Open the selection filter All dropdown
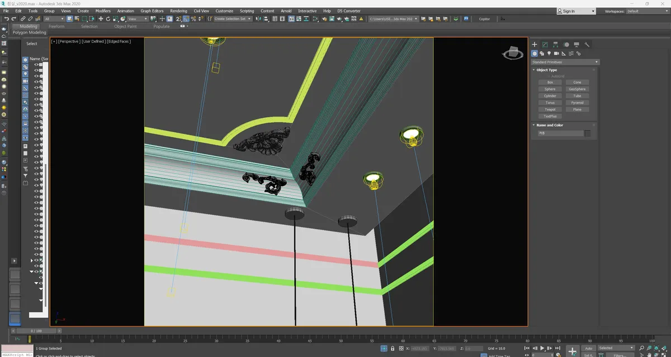This screenshot has width=671, height=357. 54,19
